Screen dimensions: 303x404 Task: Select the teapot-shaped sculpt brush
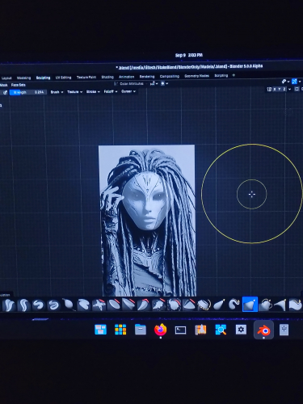pos(265,305)
